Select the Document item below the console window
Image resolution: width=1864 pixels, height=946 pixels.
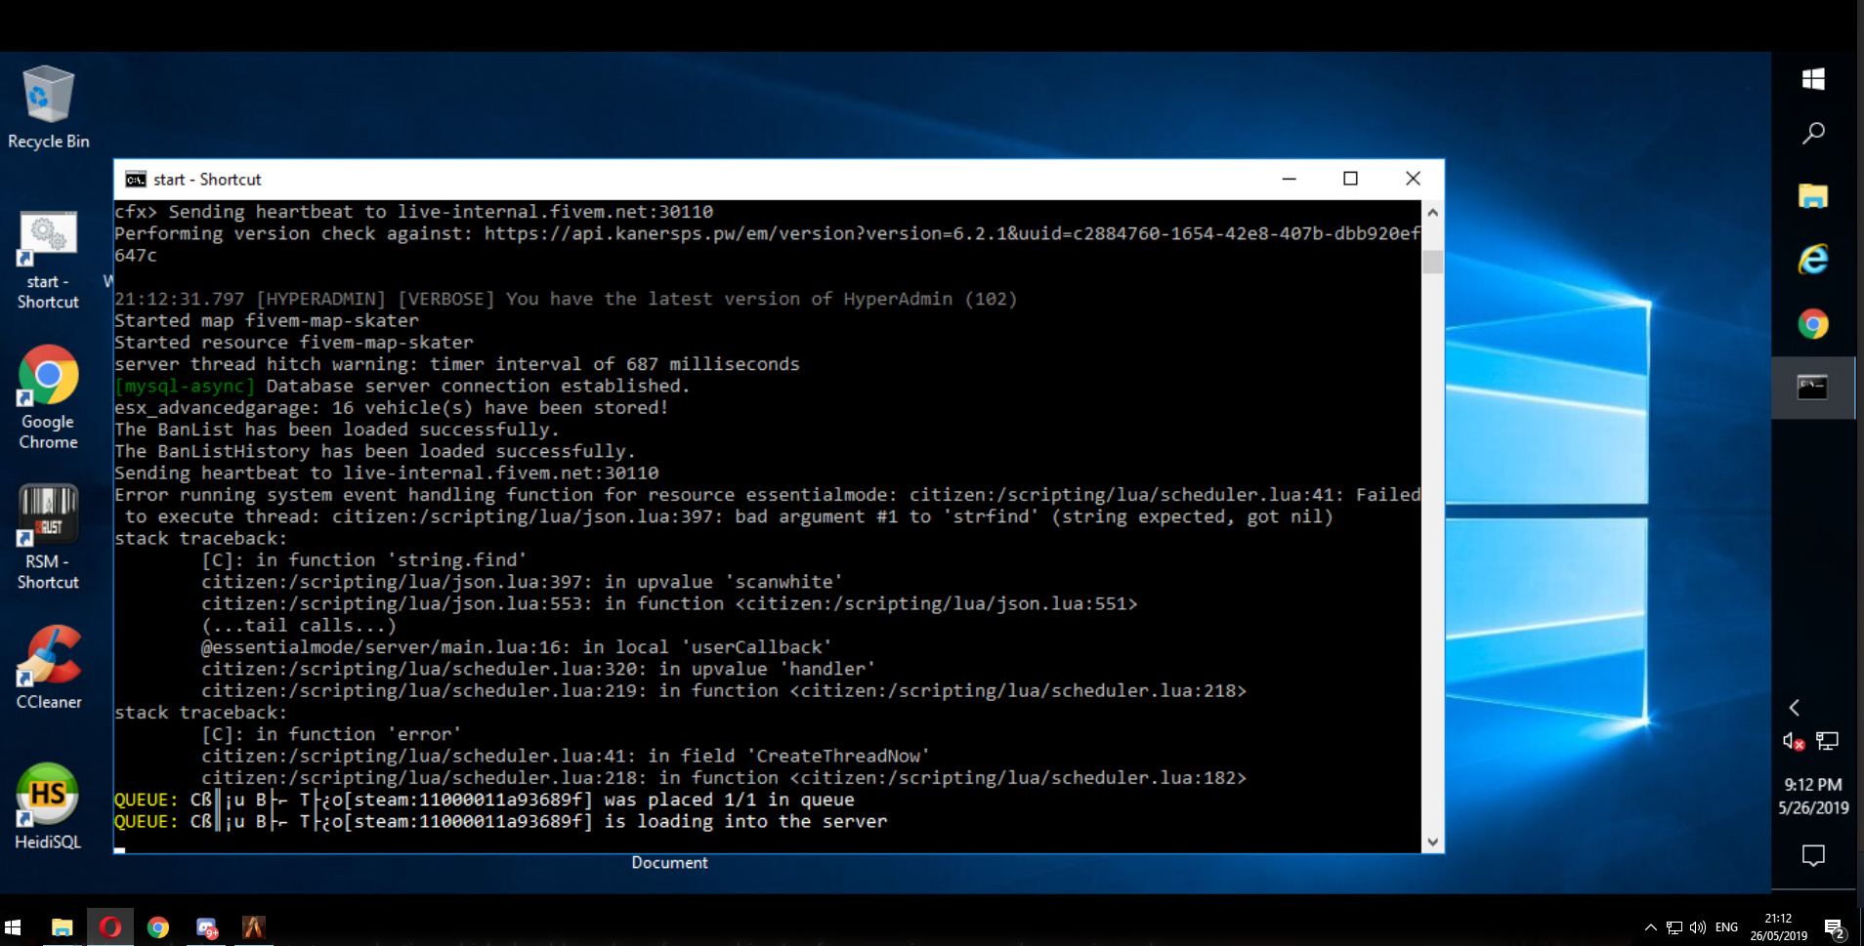pos(669,862)
